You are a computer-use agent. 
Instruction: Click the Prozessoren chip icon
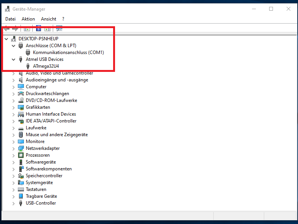[x=21, y=155]
